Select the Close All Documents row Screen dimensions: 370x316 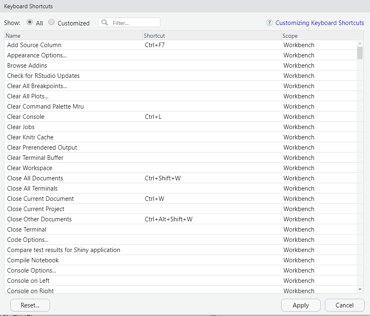click(180, 178)
